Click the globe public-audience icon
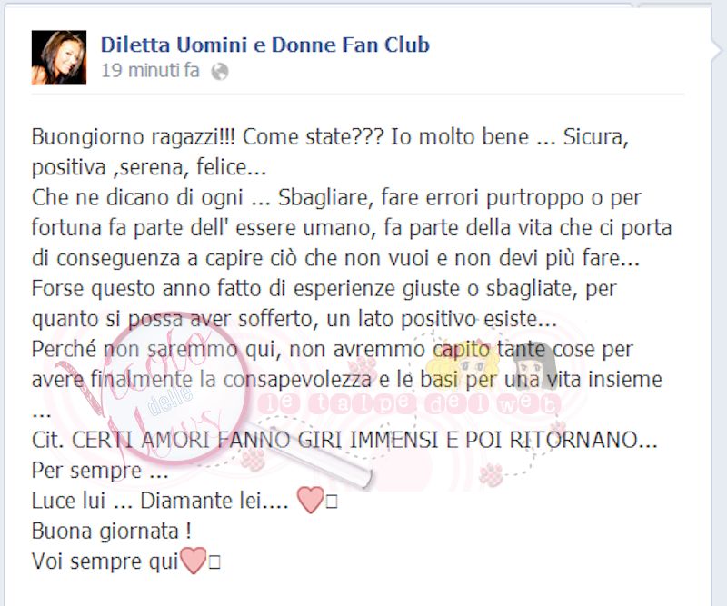 coord(220,72)
